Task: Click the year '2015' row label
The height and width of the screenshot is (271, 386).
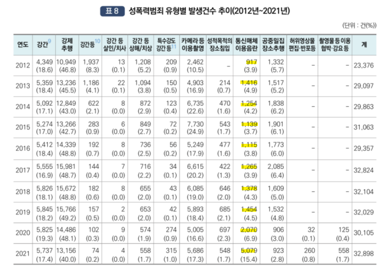Action: pos(23,128)
